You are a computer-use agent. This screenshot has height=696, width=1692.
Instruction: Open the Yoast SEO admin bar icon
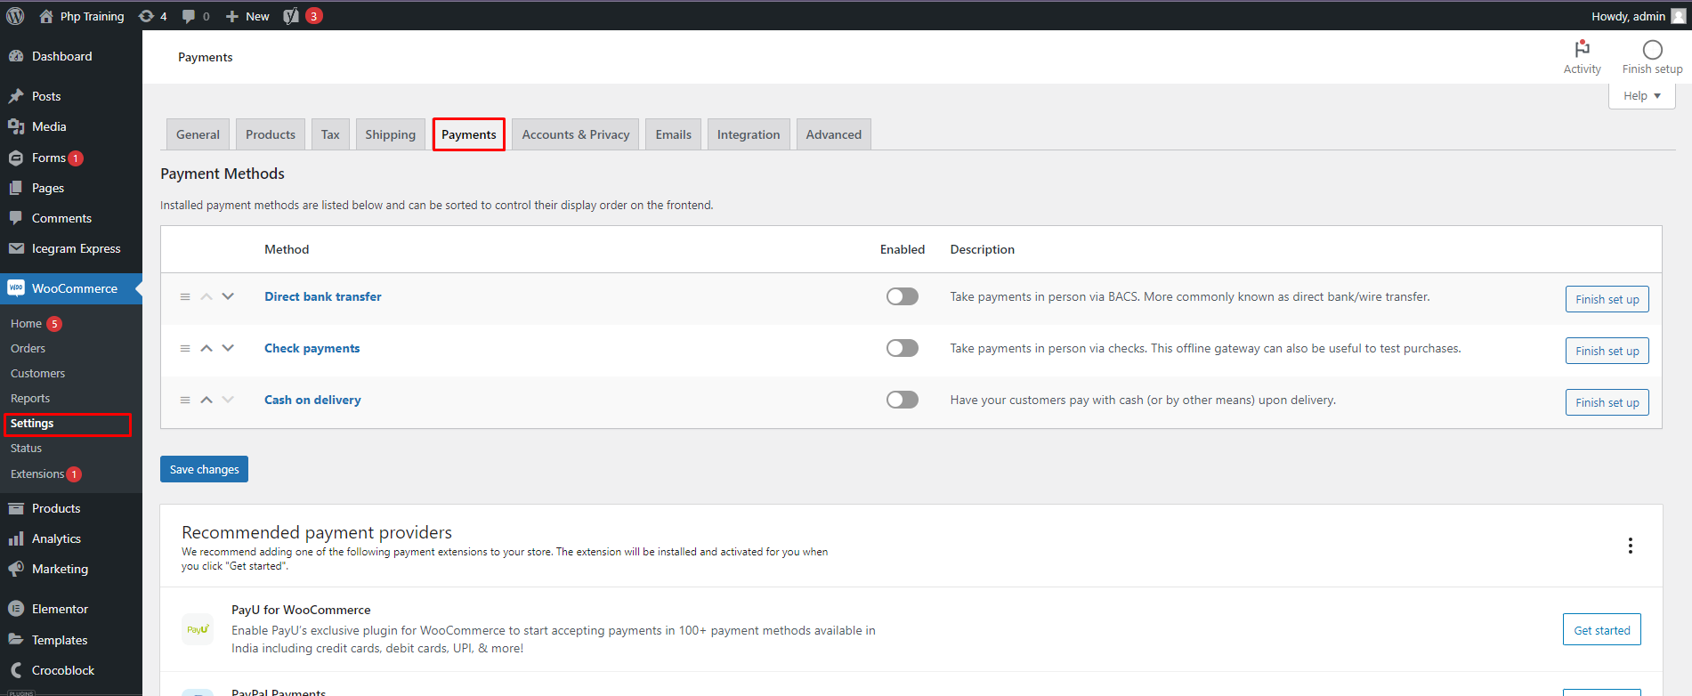(x=291, y=16)
